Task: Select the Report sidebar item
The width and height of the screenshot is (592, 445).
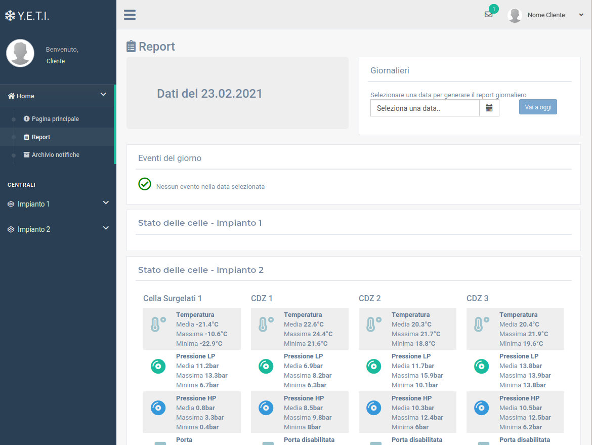Action: (x=40, y=137)
